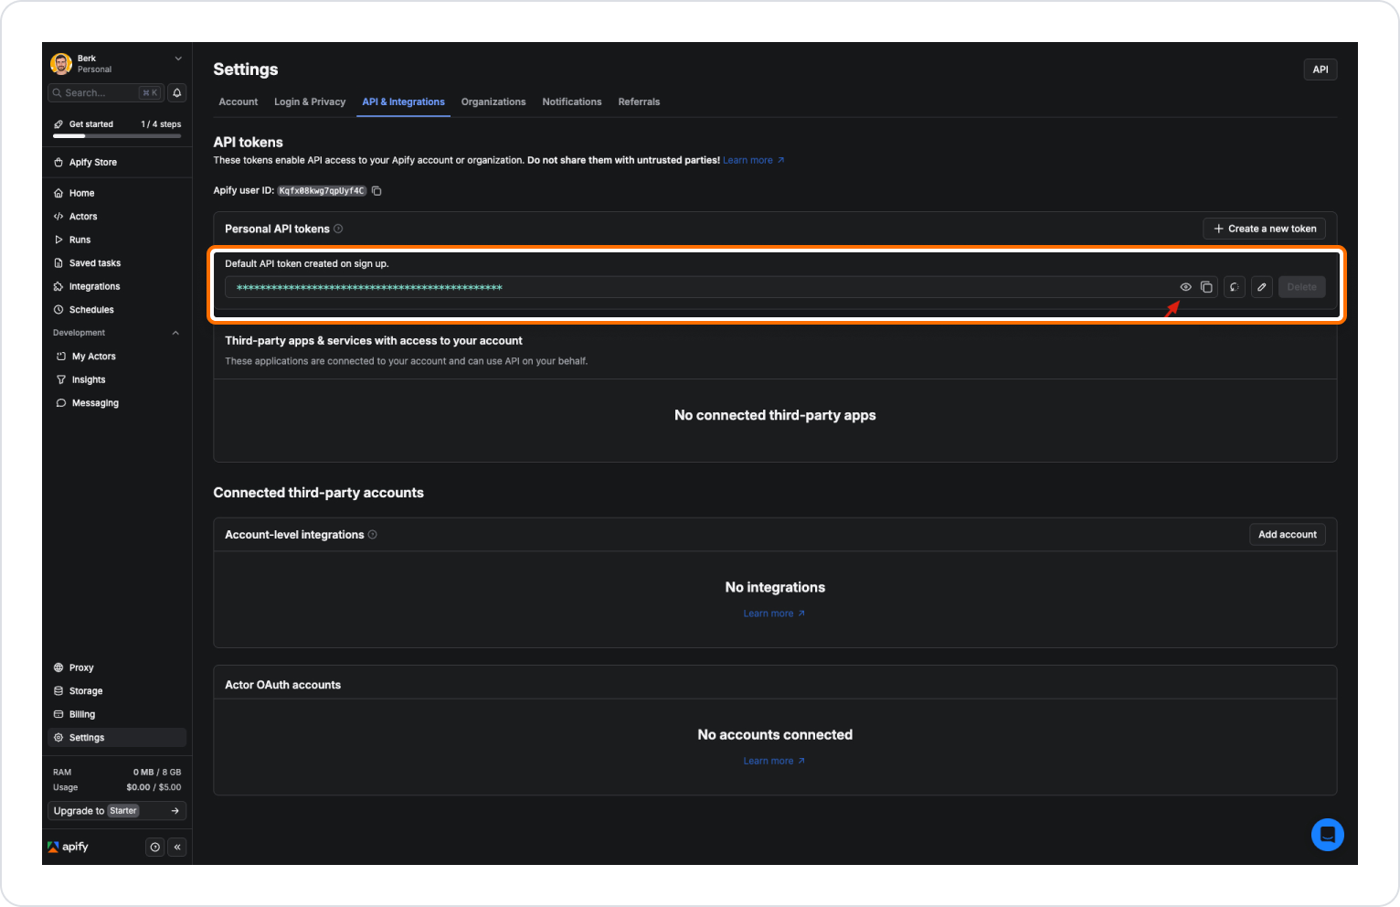Click the Get started progress bar
The image size is (1400, 907).
(117, 136)
